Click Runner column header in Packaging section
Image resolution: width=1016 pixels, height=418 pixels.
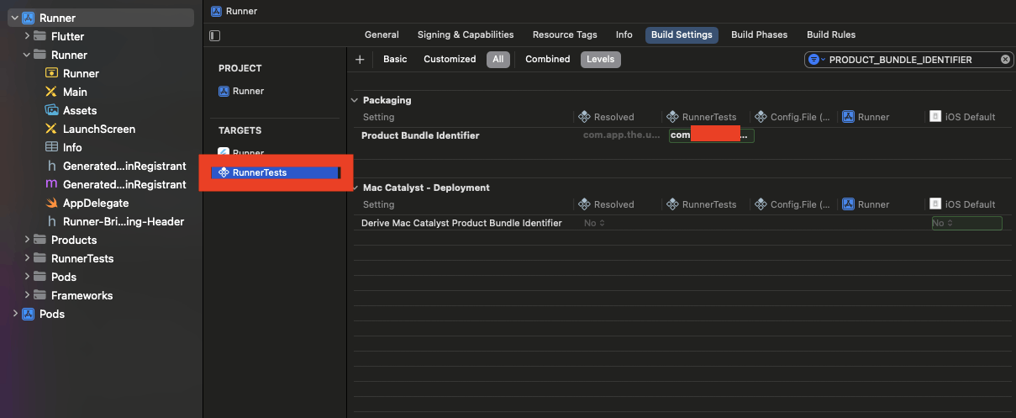point(866,117)
